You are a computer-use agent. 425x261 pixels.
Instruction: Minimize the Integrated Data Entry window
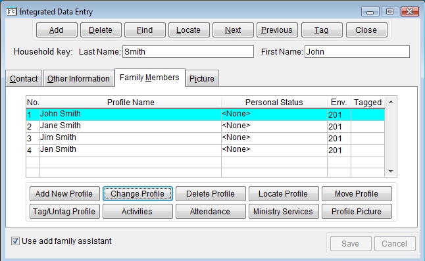pos(370,12)
